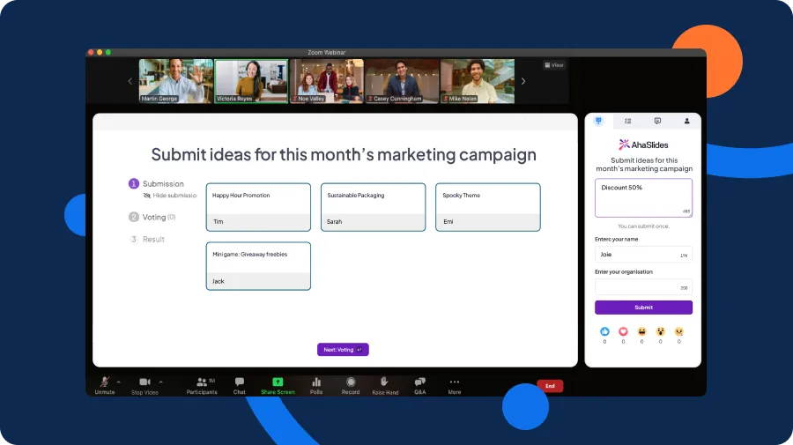Click the green Share Screen icon
This screenshot has width=793, height=445.
point(278,382)
